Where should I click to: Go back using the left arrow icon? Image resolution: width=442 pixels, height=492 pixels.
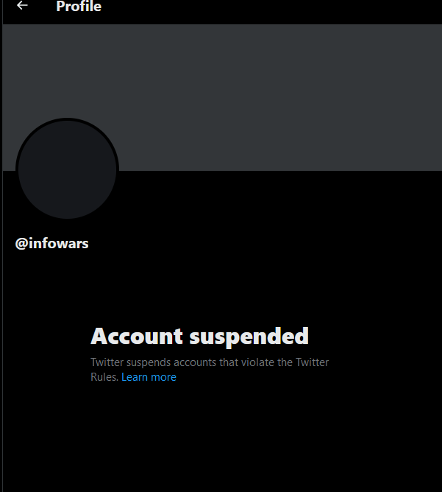22,5
